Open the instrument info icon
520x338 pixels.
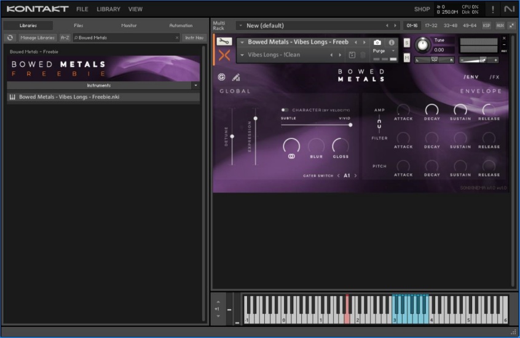(392, 42)
